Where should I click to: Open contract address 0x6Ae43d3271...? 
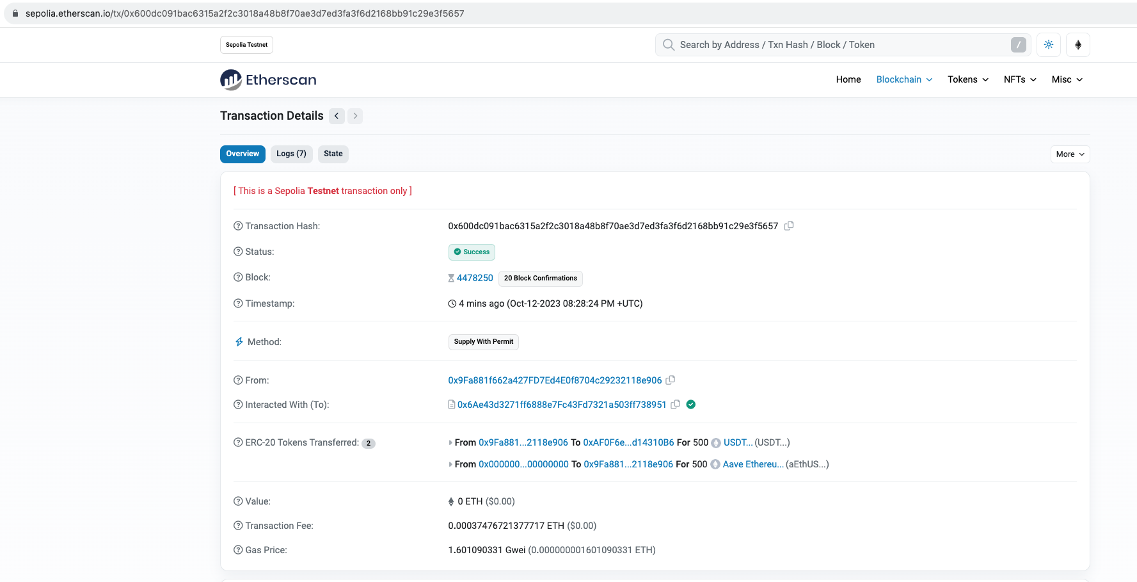[x=562, y=405]
